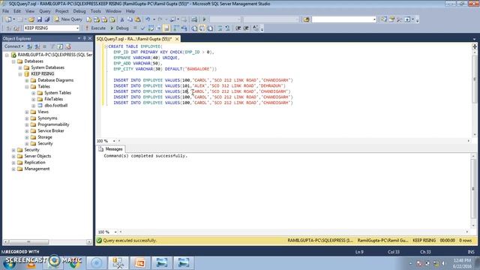Open the Find combo box dropdown
The height and width of the screenshot is (270, 480).
point(374,19)
